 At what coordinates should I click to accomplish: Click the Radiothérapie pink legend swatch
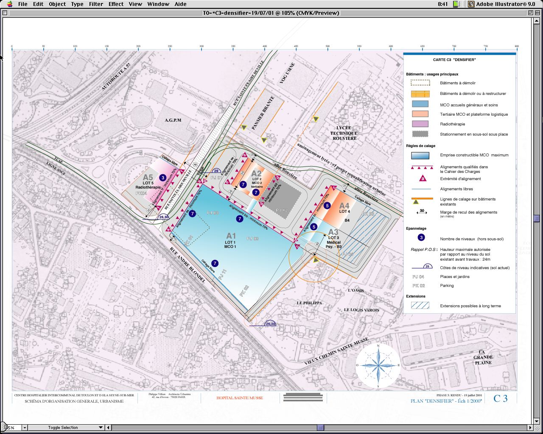click(420, 124)
